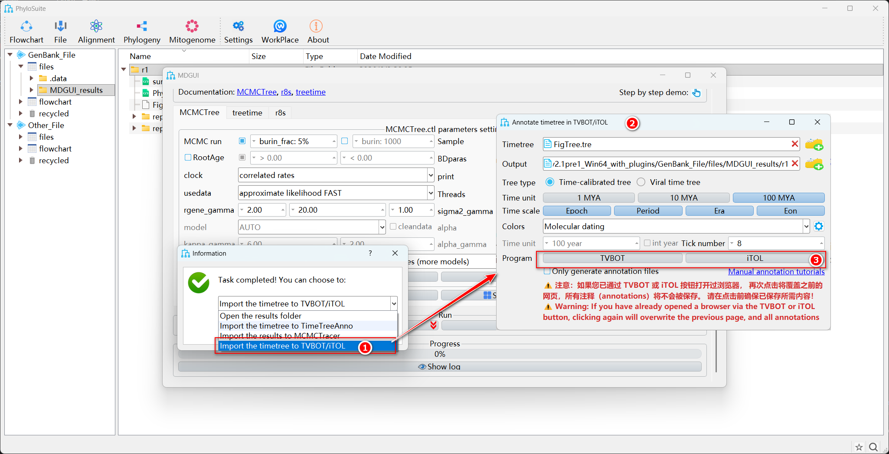Open the WorkPlace toolbar icon
Viewport: 889px width, 454px height.
pyautogui.click(x=280, y=32)
